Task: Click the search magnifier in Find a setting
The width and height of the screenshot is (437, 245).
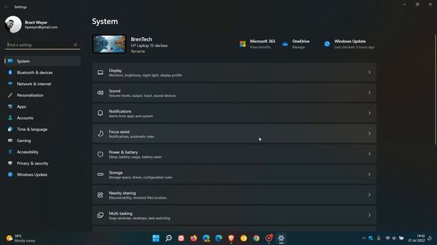Action: 75,45
